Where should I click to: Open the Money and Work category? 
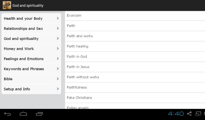tap(31, 49)
